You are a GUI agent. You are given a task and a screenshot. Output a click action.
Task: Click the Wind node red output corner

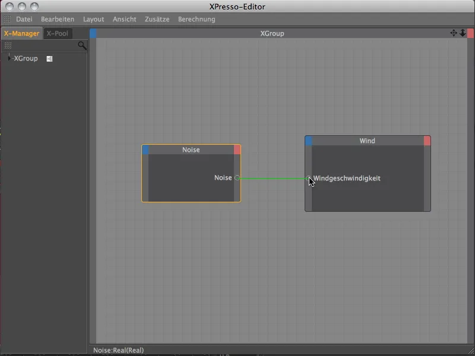(x=427, y=141)
